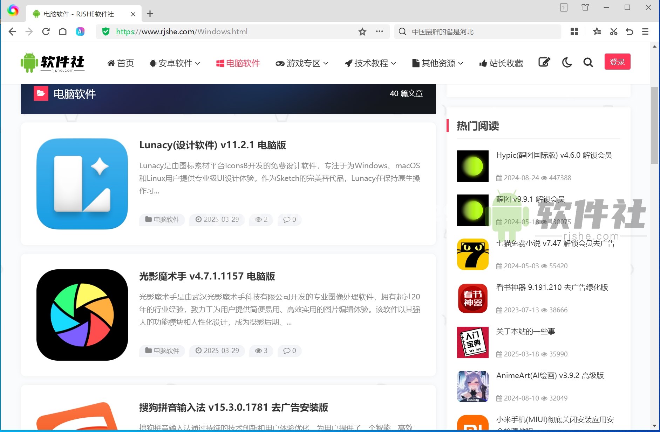Screen dimensions: 660x432
Task: Click the browser search box text 中国最胖的省是河北
Action: tap(443, 32)
